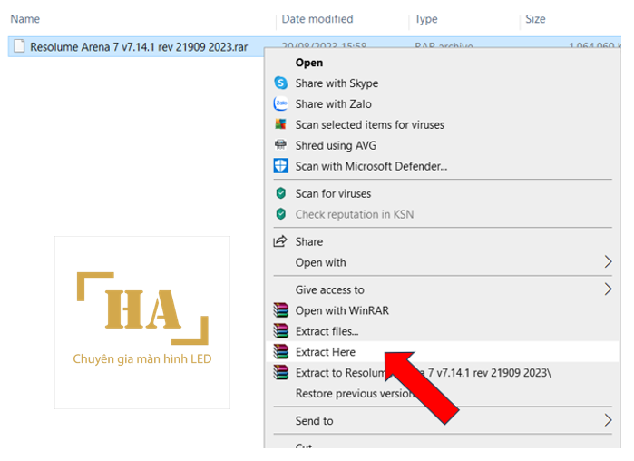634x461 pixels.
Task: Click WinRAR icon beside Extract Here
Action: pyautogui.click(x=280, y=352)
